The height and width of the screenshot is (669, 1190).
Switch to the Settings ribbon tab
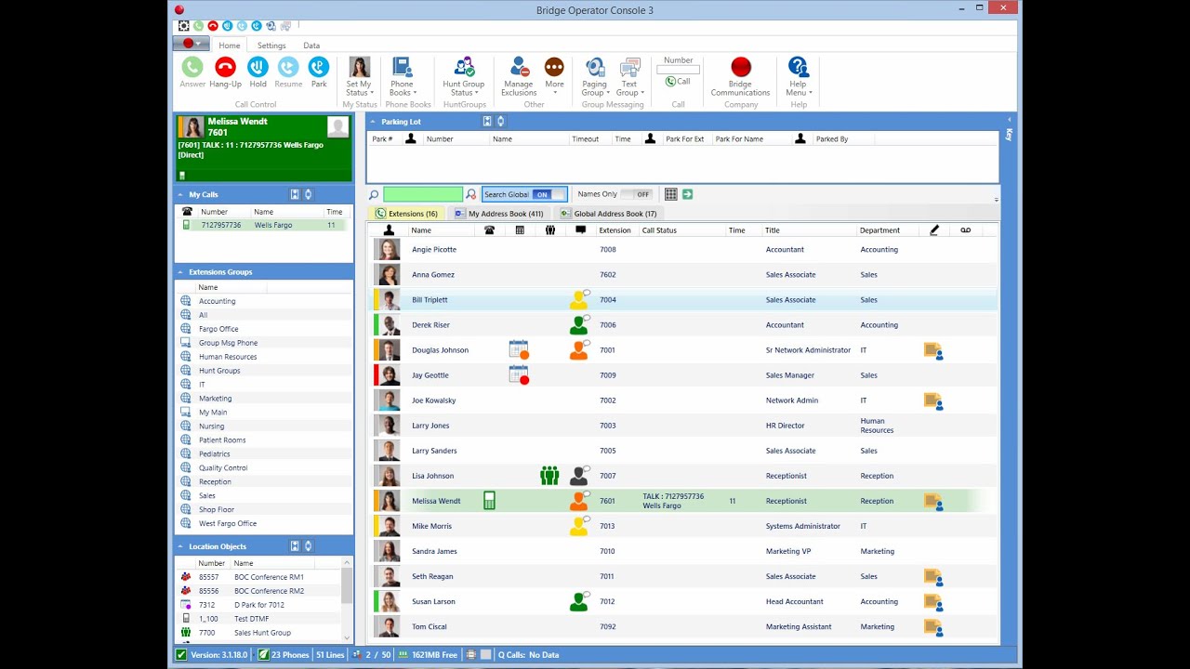271,46
